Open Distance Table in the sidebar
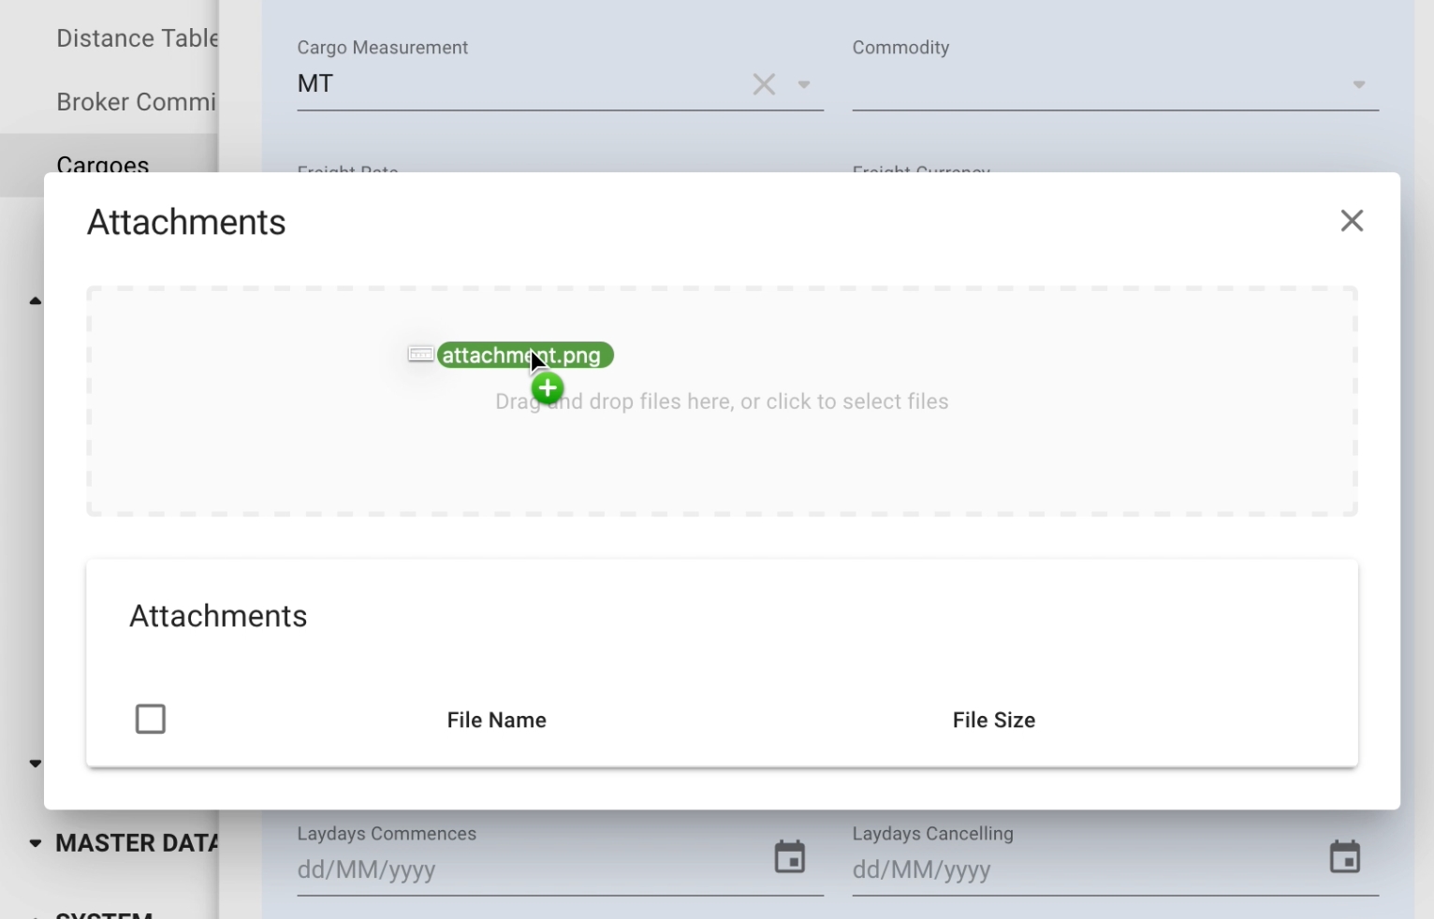The height and width of the screenshot is (919, 1434). point(137,38)
